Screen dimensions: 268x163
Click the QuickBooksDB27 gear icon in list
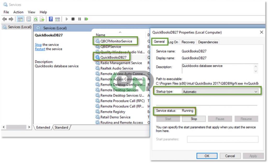(97, 57)
